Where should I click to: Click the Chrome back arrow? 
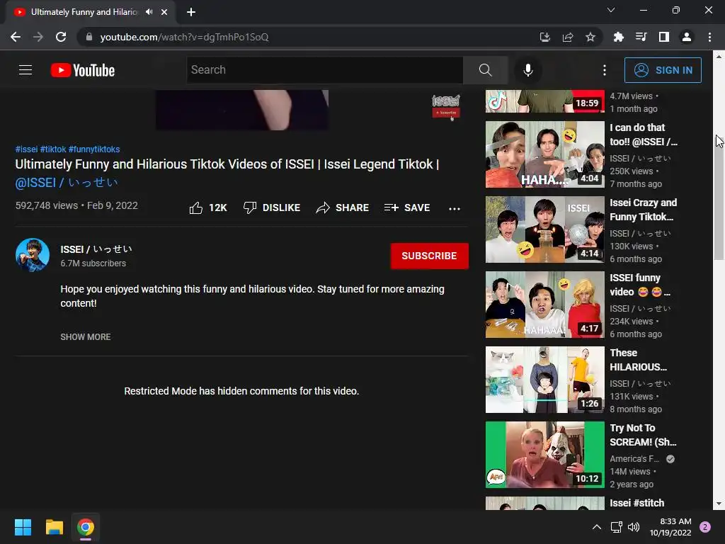(x=16, y=37)
